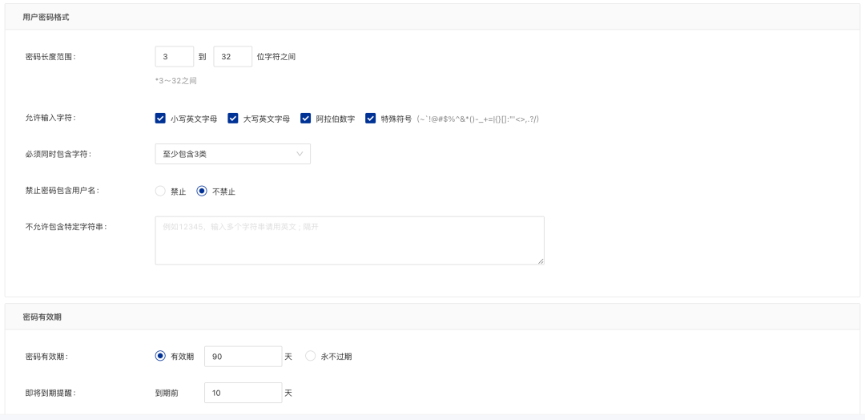The height and width of the screenshot is (420, 865).
Task: Uncheck the 大写英文字母 checkbox
Action: (x=233, y=119)
